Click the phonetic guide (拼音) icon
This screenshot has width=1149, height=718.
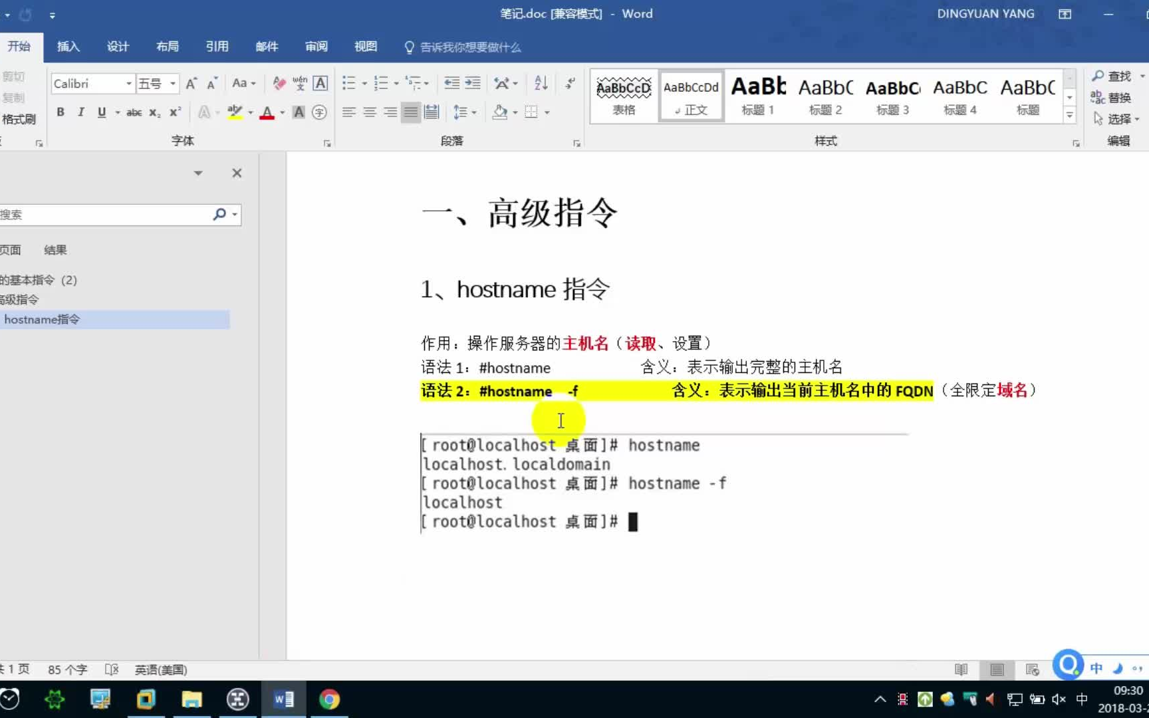point(299,83)
